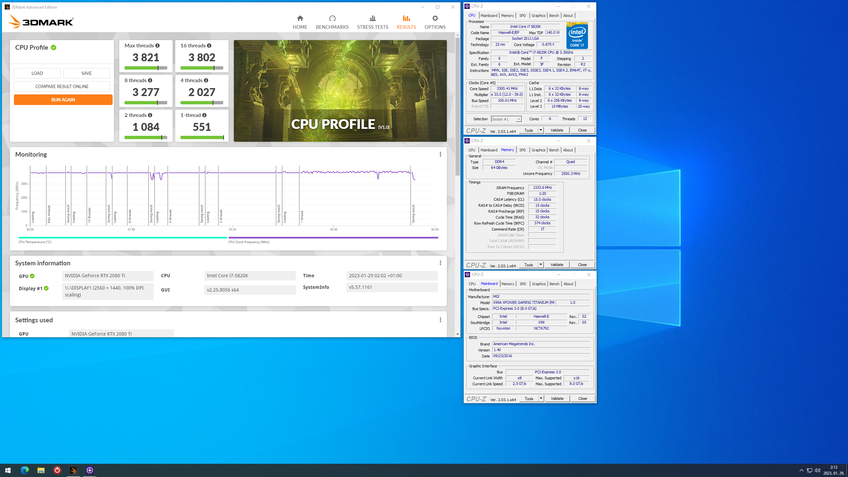Toggle CPU Clock Frequency legend line
Viewport: 848px width, 477px height.
(333, 238)
